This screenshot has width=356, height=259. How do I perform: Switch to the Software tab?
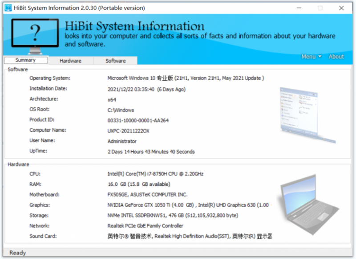tap(116, 61)
